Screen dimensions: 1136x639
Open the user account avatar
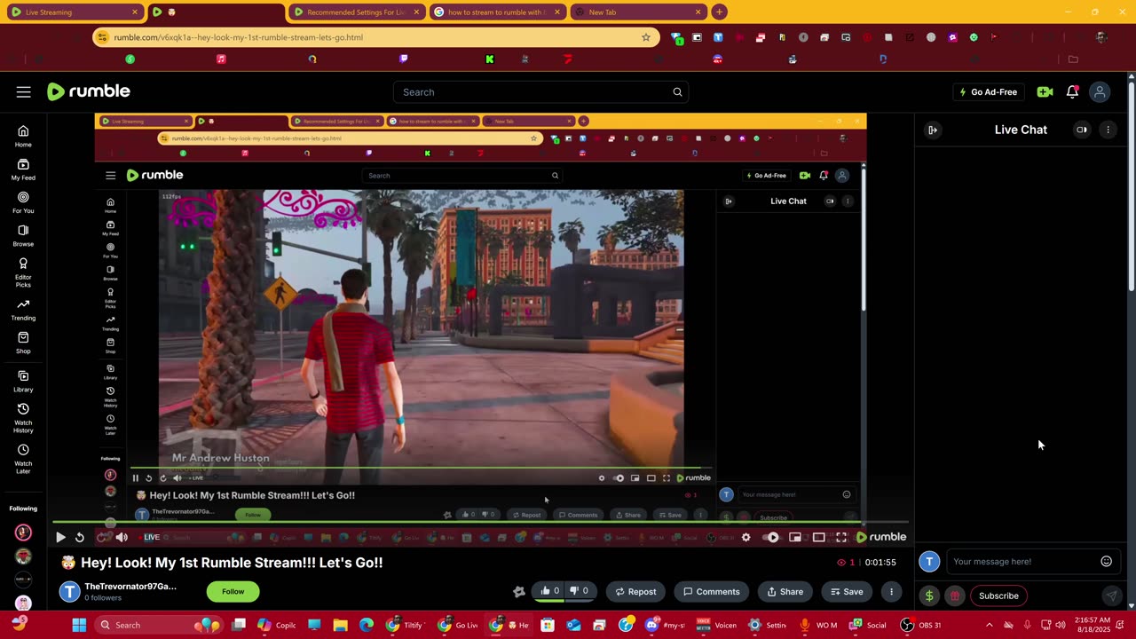click(1100, 92)
